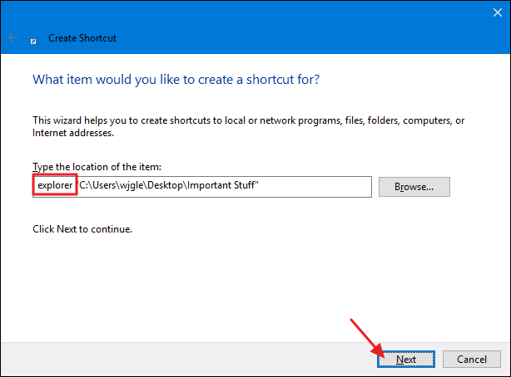Click the Browse... button
511x377 pixels.
(x=414, y=187)
